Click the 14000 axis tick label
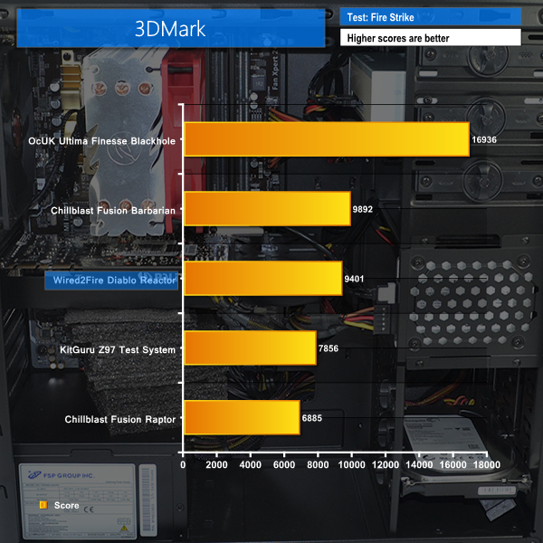This screenshot has width=543, height=543. point(419,465)
